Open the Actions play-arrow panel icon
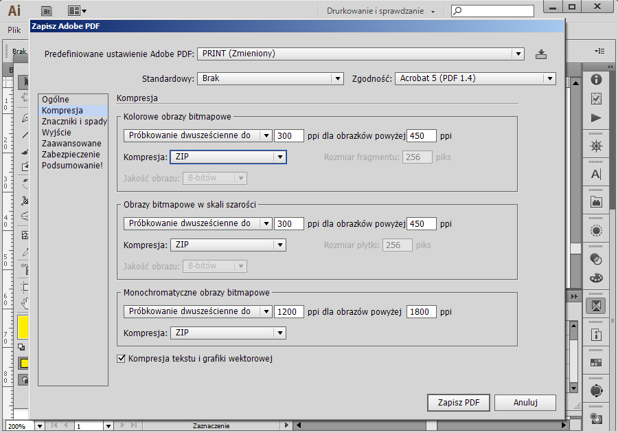Image resolution: width=618 pixels, height=433 pixels. pyautogui.click(x=596, y=118)
